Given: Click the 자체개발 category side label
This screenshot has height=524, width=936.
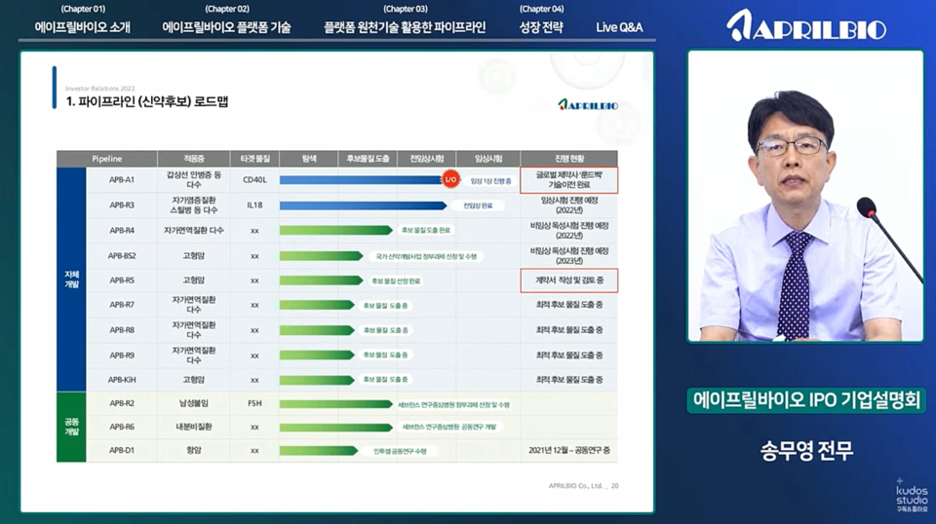Looking at the screenshot, I should (x=71, y=281).
